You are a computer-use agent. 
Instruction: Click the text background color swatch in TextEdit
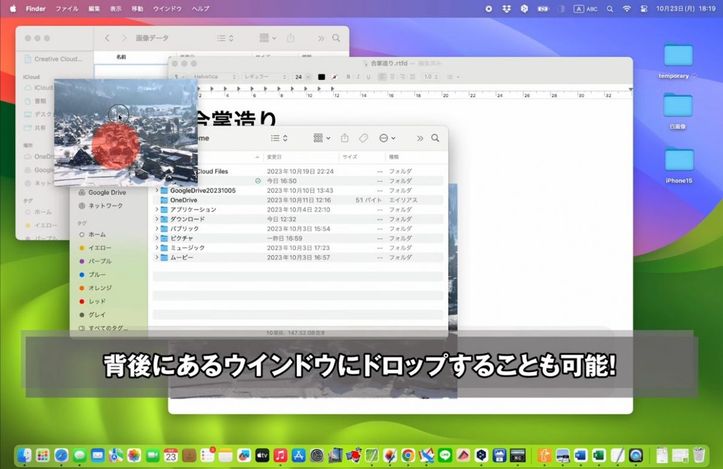pos(334,77)
